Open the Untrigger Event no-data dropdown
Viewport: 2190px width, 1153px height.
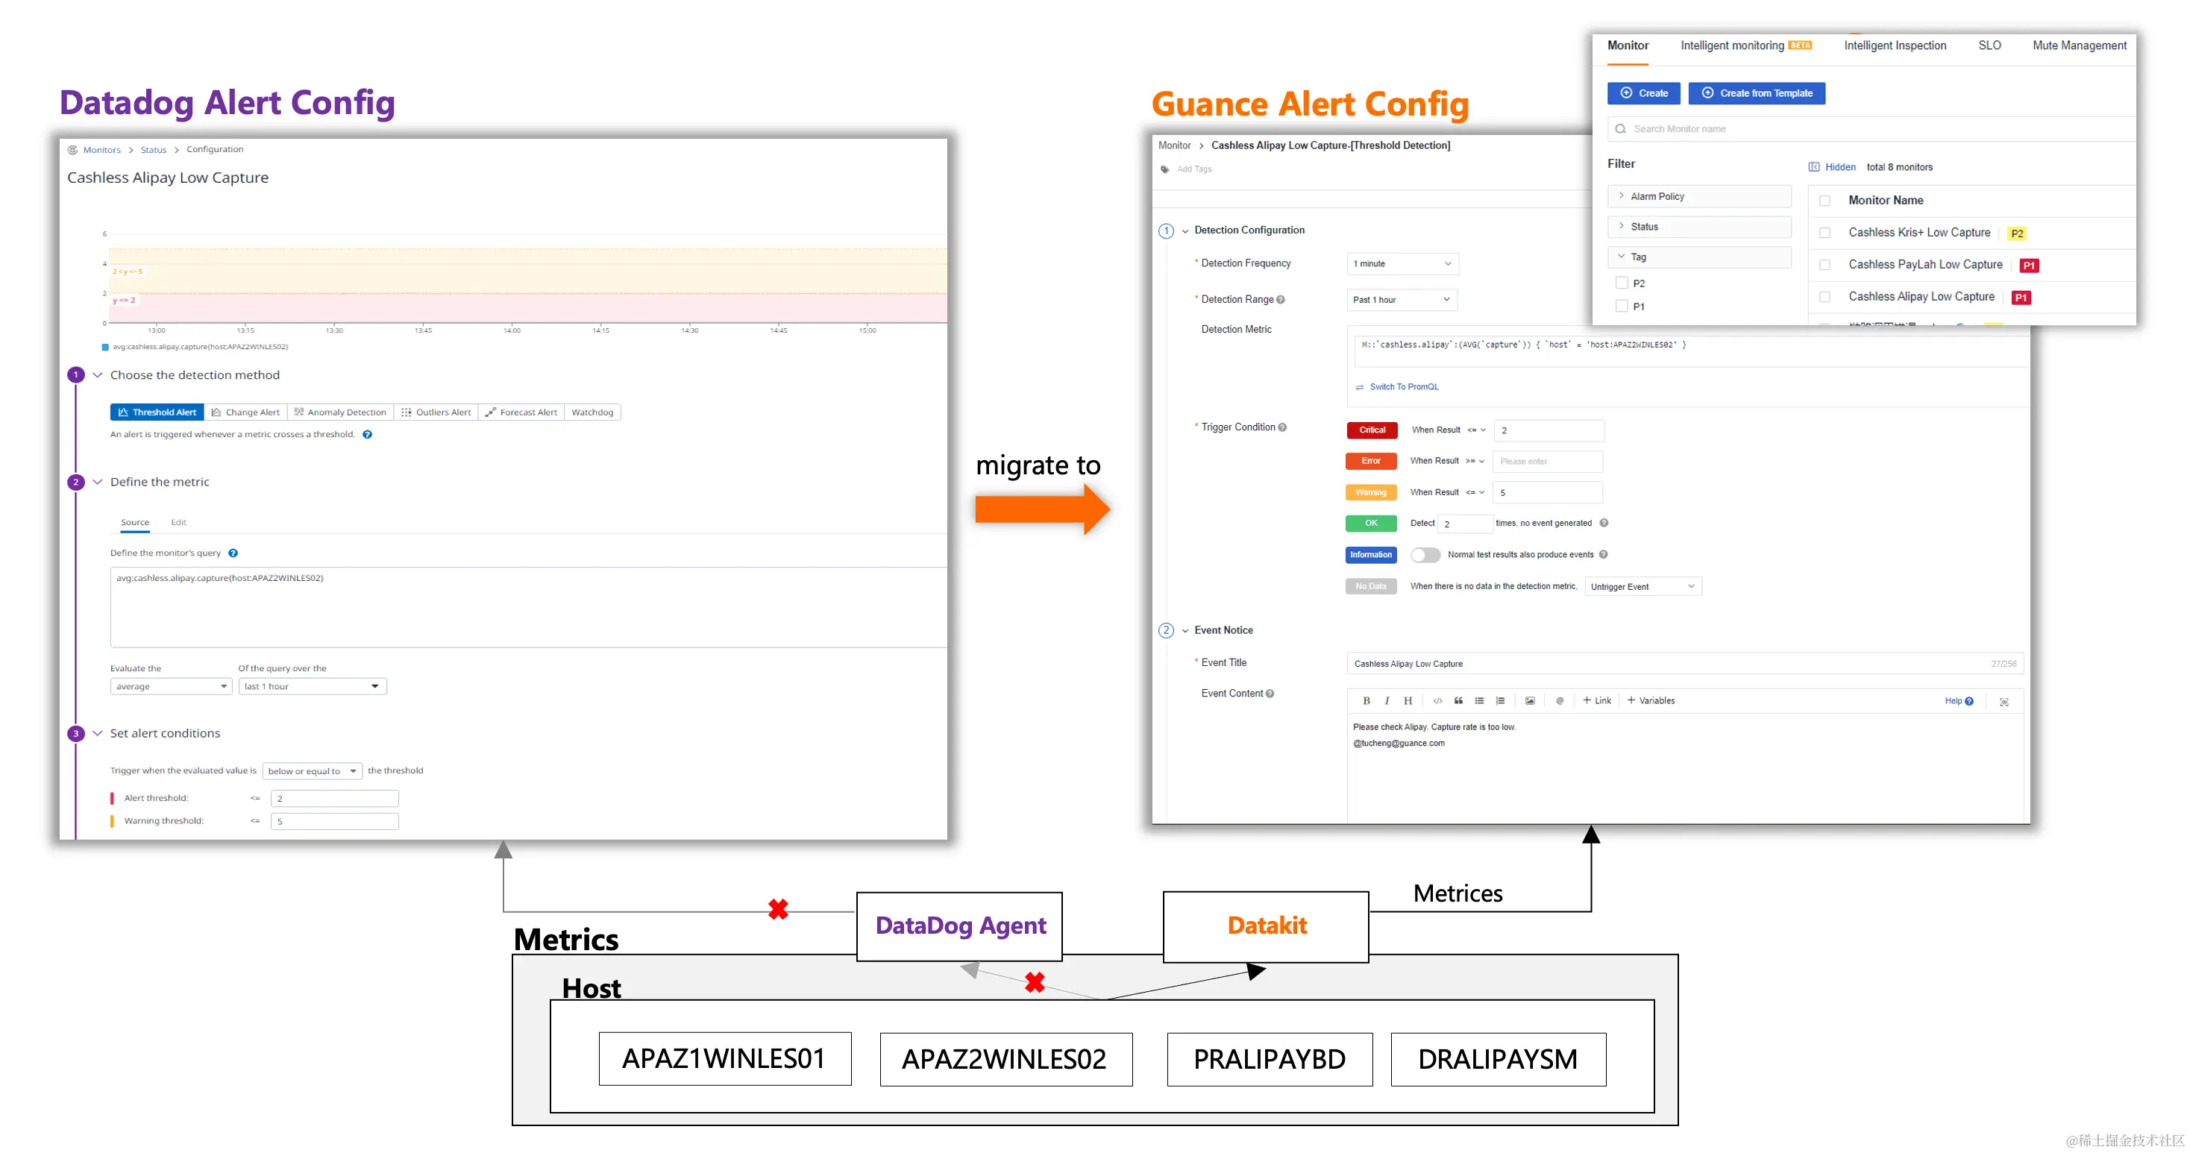[x=1642, y=586]
